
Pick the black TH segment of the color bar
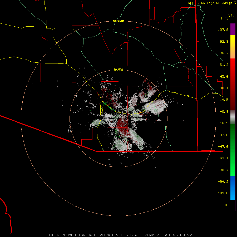(x=233, y=205)
